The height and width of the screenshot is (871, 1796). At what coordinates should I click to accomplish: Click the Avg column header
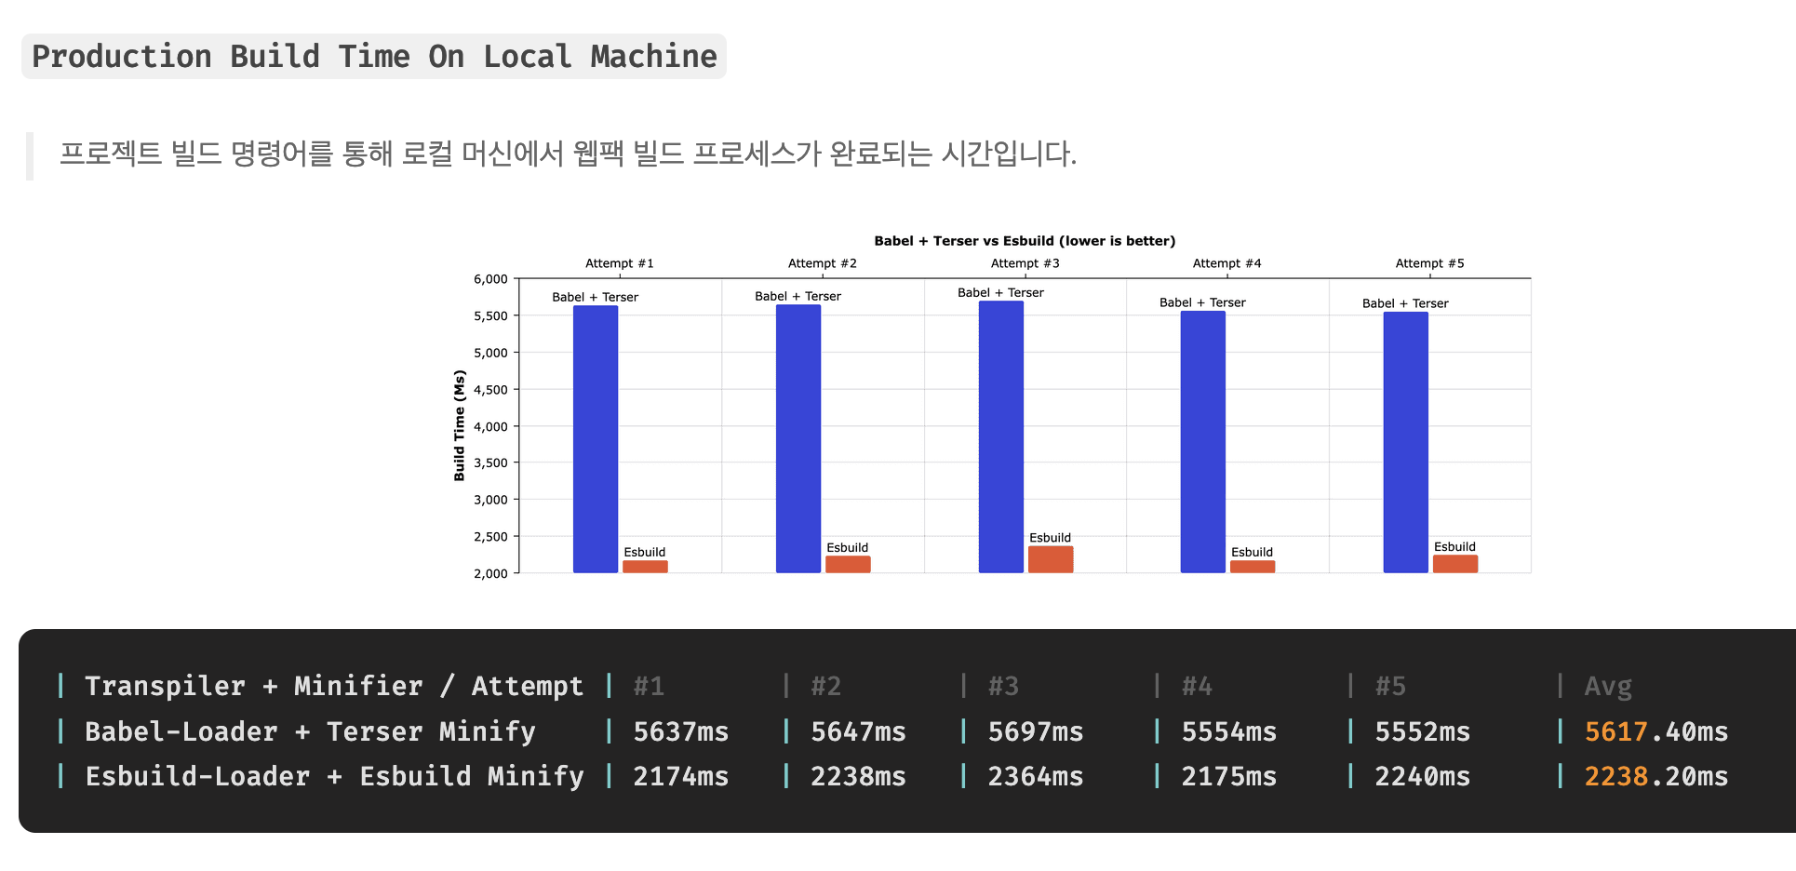(1608, 687)
